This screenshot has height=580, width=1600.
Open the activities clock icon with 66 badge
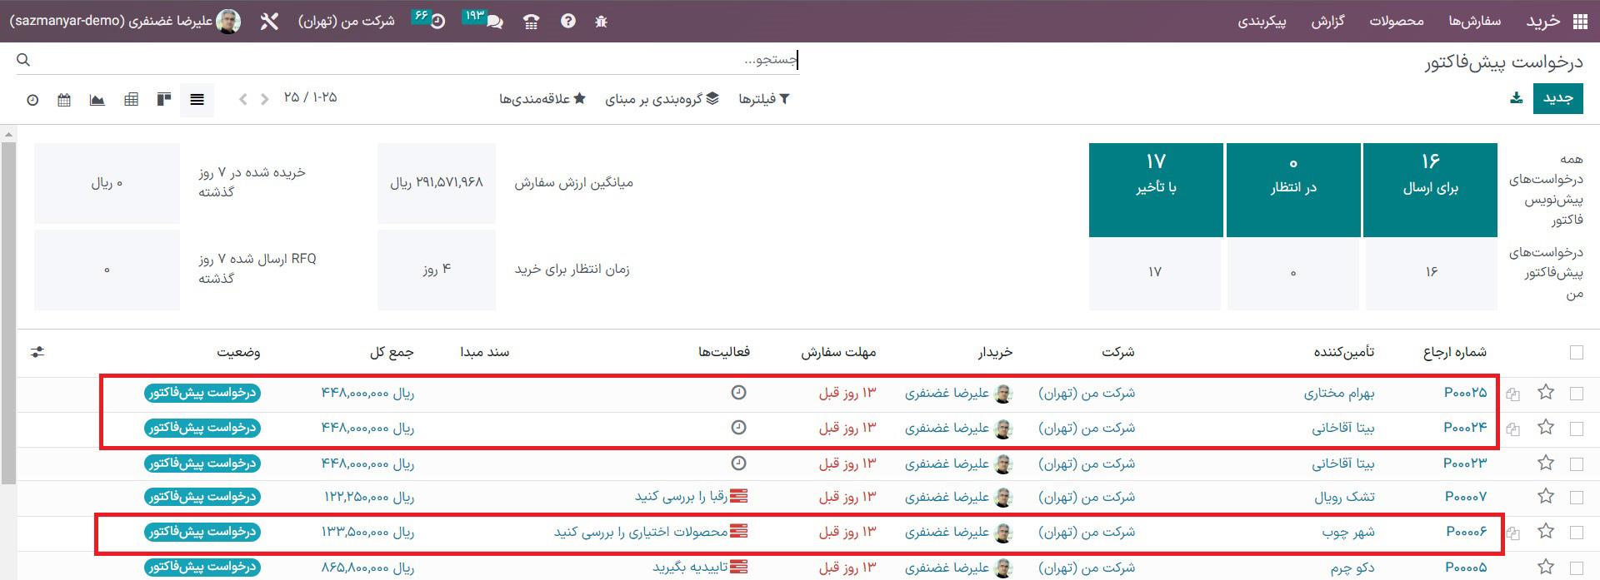[x=428, y=20]
